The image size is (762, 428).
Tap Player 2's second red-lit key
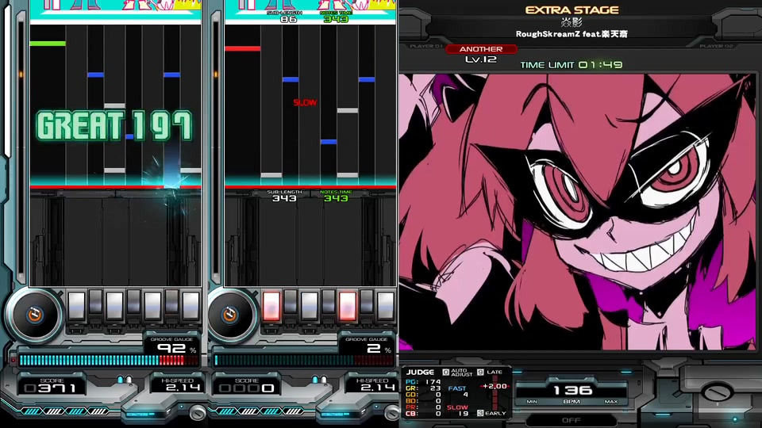coord(348,306)
